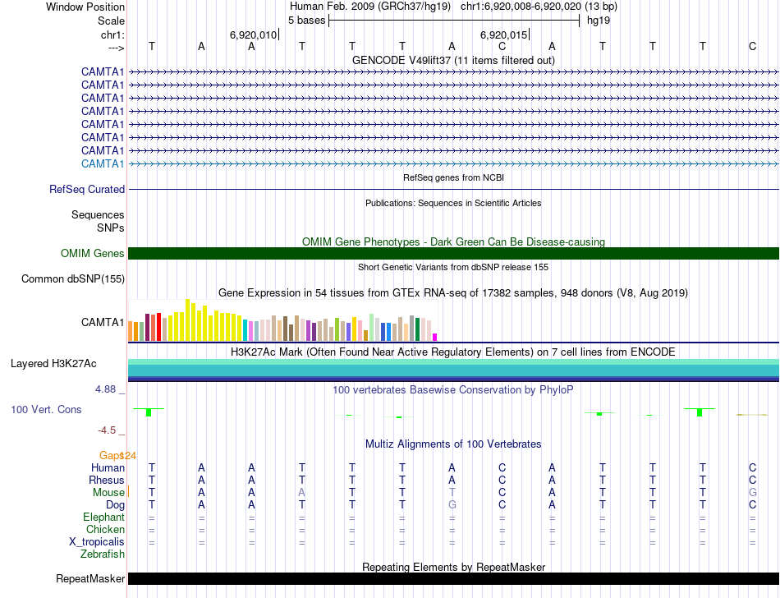780x598 pixels.
Task: Click the first green PhyloP conservation bar
Action: (149, 412)
